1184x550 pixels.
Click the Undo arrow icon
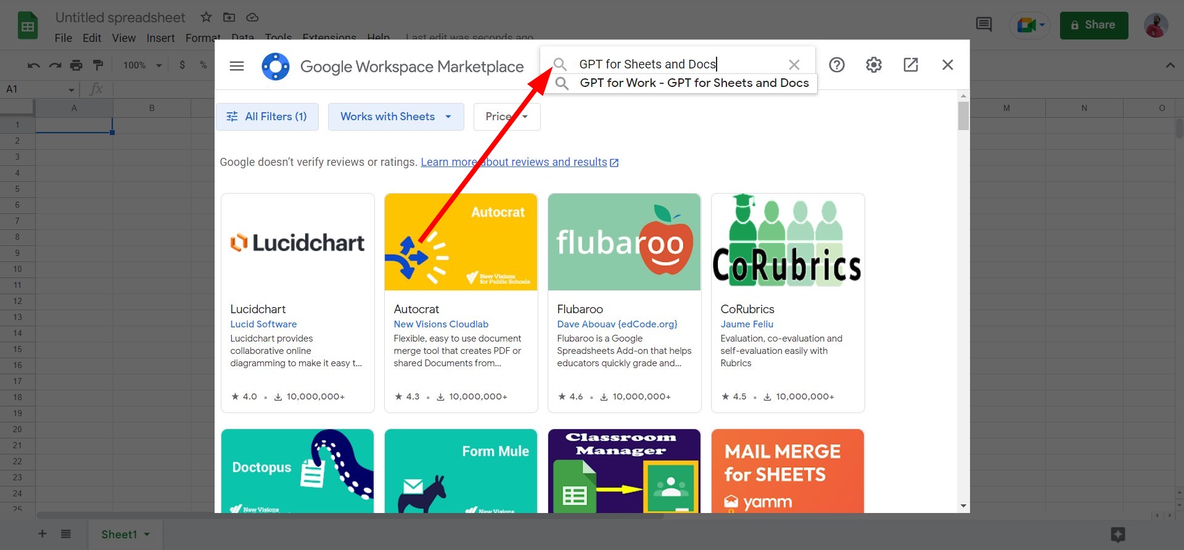(34, 65)
